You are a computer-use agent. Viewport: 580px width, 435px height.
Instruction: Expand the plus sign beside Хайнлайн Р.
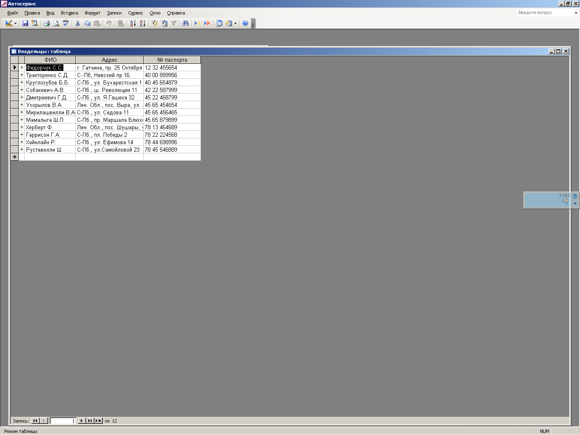pos(22,142)
